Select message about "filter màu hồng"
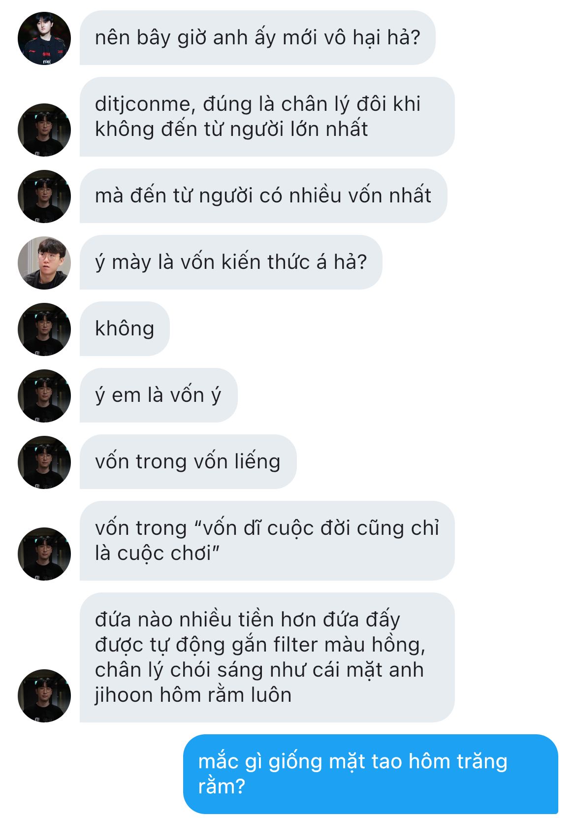The image size is (576, 818). coord(267,657)
